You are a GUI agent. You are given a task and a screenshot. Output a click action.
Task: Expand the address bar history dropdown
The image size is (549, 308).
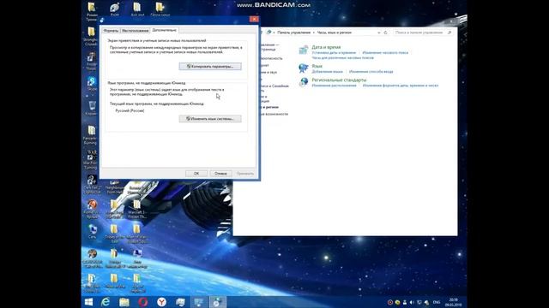click(x=379, y=33)
